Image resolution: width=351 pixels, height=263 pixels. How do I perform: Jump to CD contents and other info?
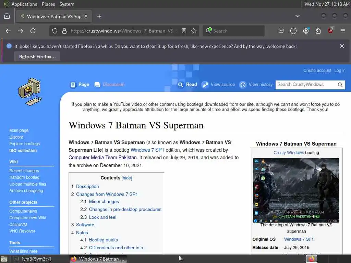(116, 248)
